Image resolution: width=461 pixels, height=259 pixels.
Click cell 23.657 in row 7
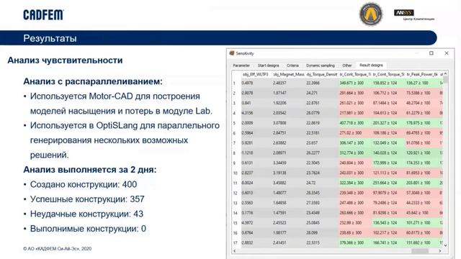click(322, 143)
